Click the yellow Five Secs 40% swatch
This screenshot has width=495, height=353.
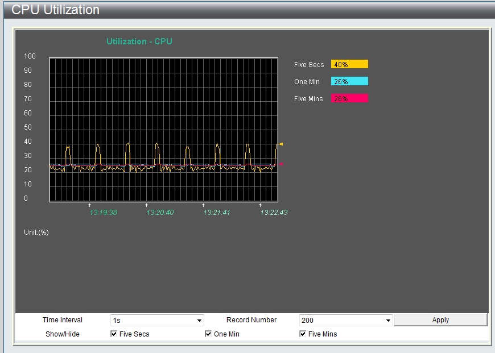coord(349,64)
